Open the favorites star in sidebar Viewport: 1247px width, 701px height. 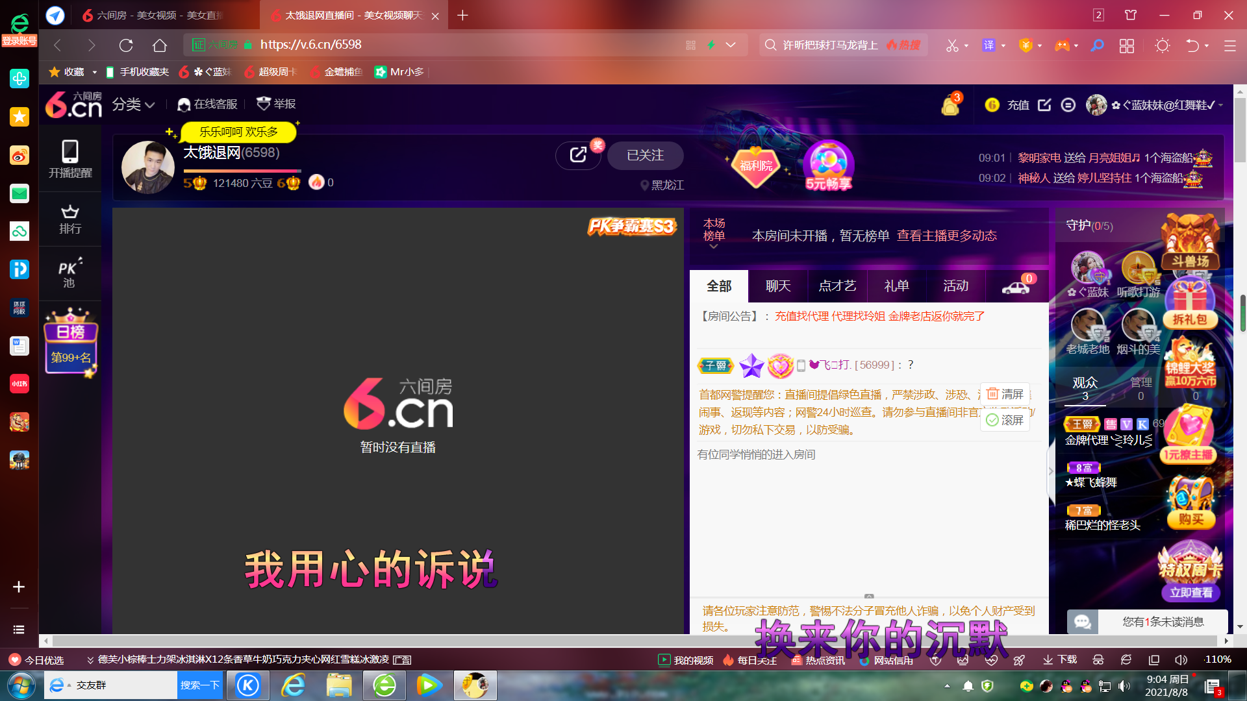tap(19, 117)
